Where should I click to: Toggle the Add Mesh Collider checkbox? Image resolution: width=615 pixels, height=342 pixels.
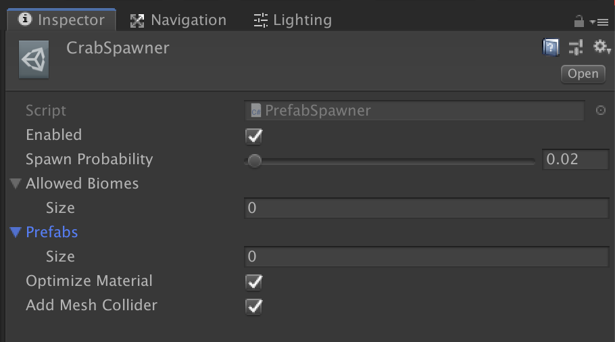(x=254, y=306)
